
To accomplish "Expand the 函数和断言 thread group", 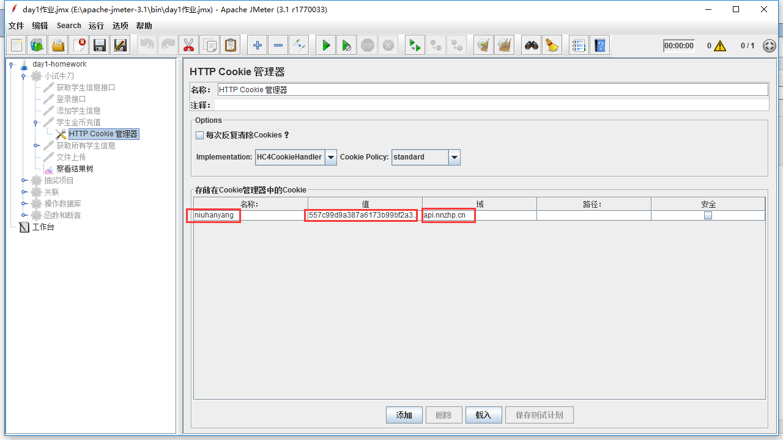I will [x=24, y=215].
